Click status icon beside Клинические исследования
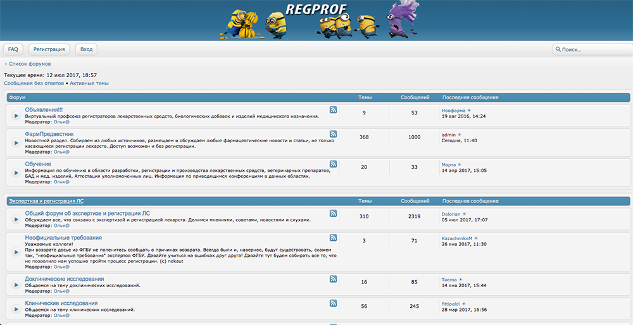This screenshot has height=325, width=633. [16, 309]
